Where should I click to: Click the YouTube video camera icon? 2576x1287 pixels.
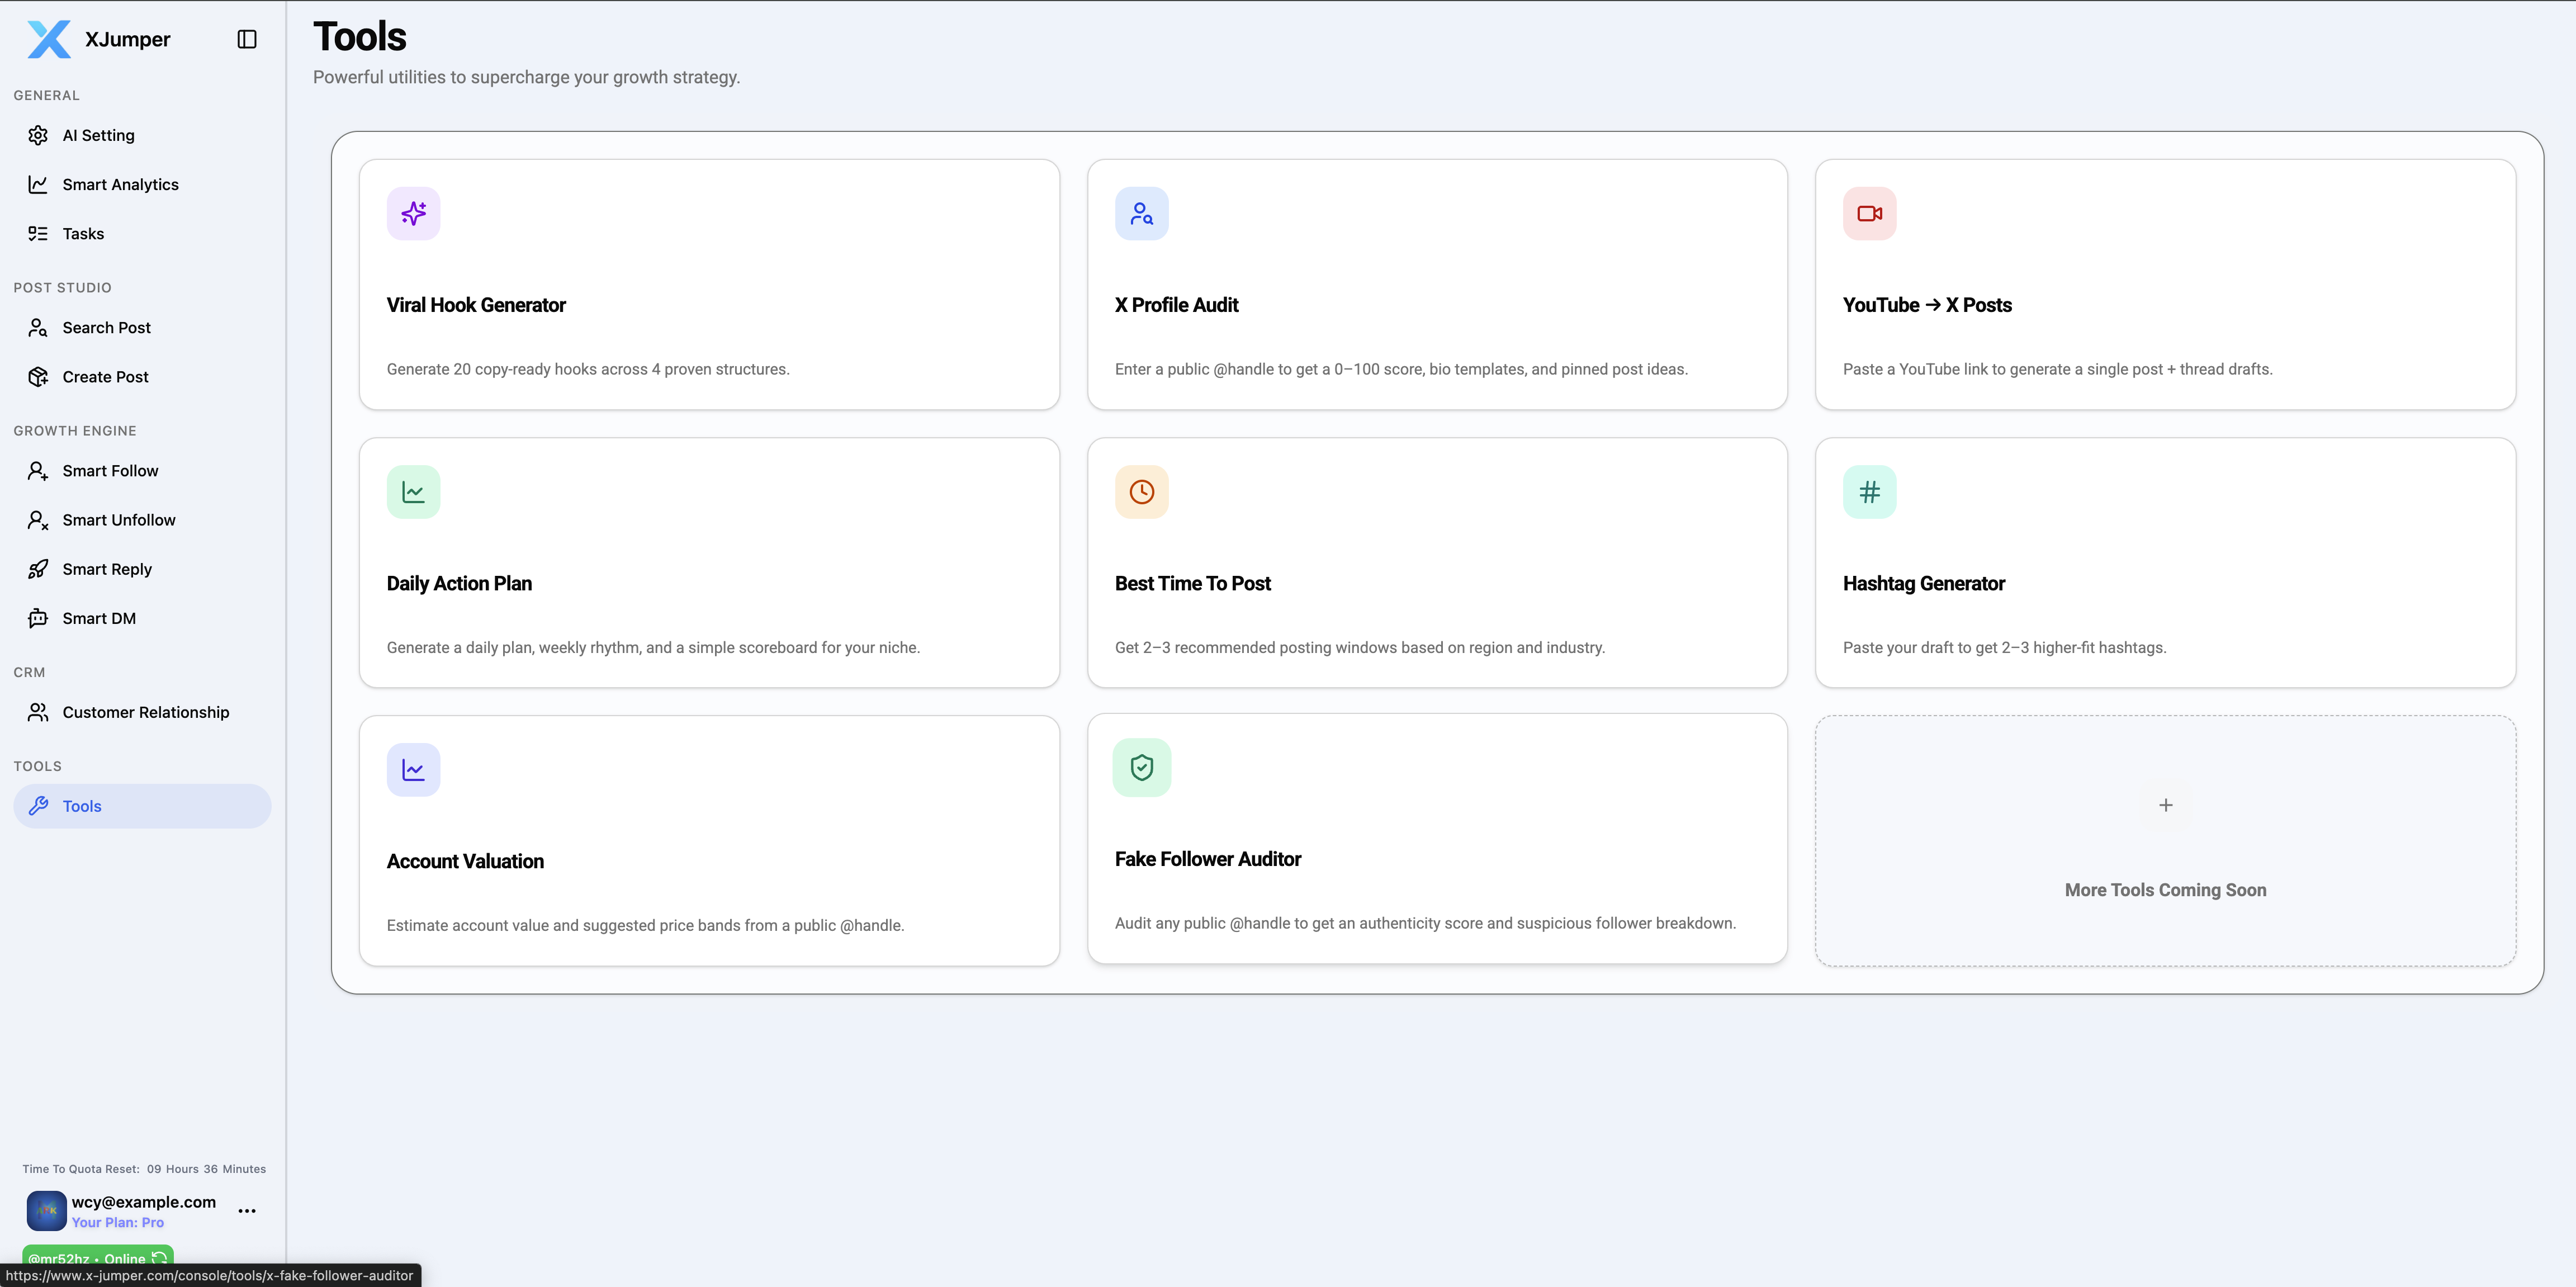pyautogui.click(x=1869, y=213)
